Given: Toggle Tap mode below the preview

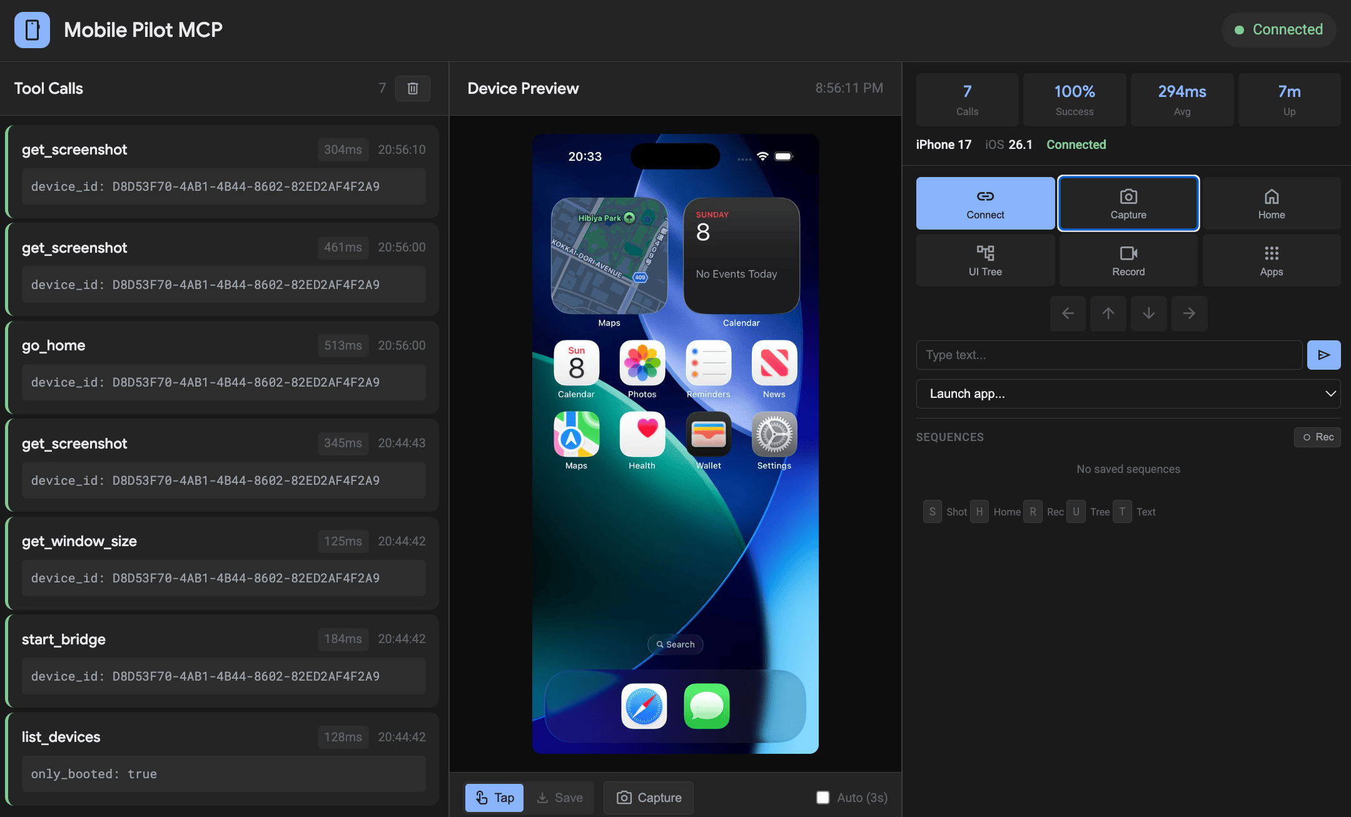Looking at the screenshot, I should coord(494,798).
